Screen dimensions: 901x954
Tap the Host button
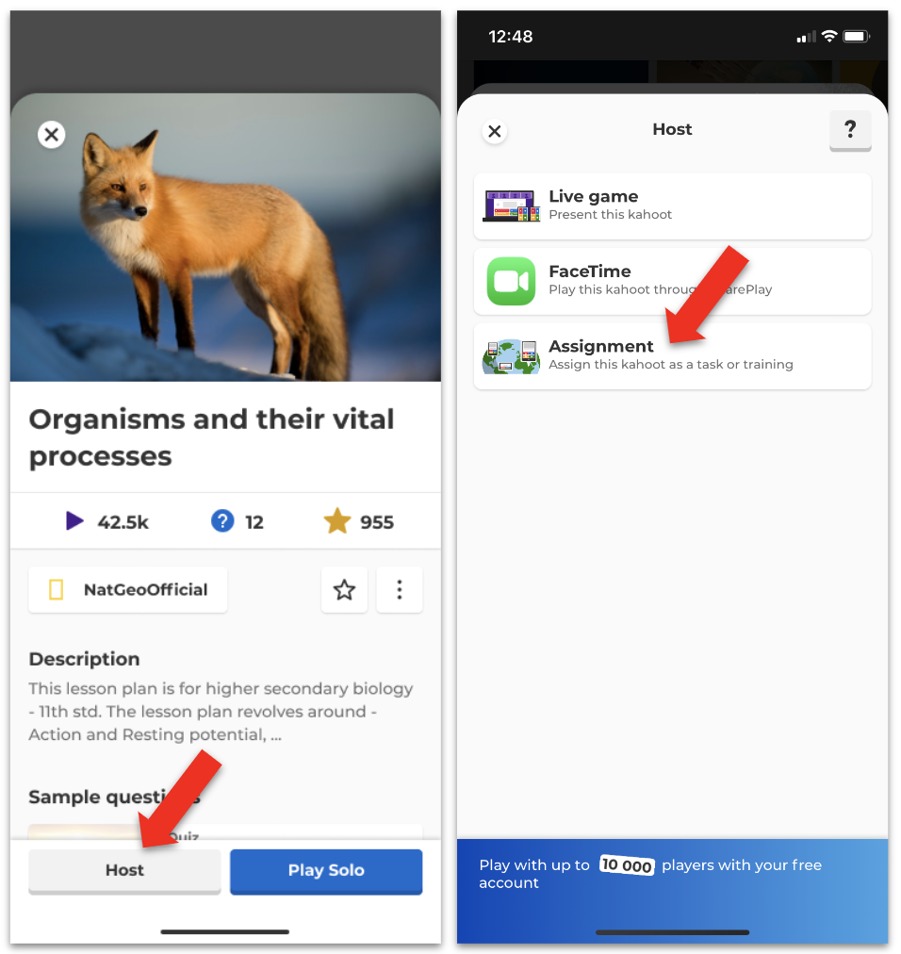[124, 871]
